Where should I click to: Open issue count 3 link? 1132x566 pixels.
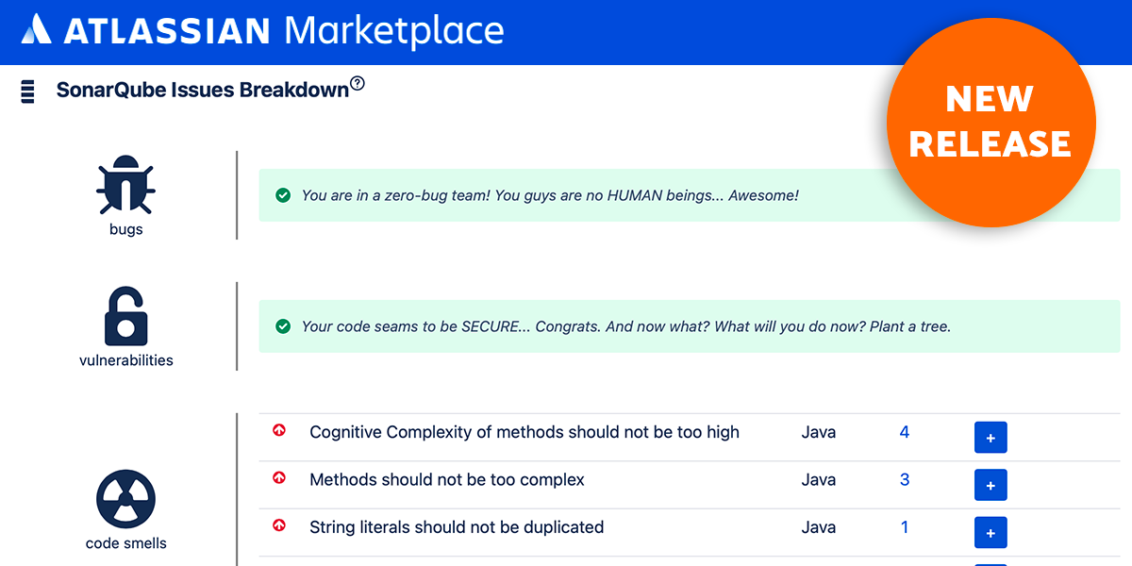click(x=905, y=479)
